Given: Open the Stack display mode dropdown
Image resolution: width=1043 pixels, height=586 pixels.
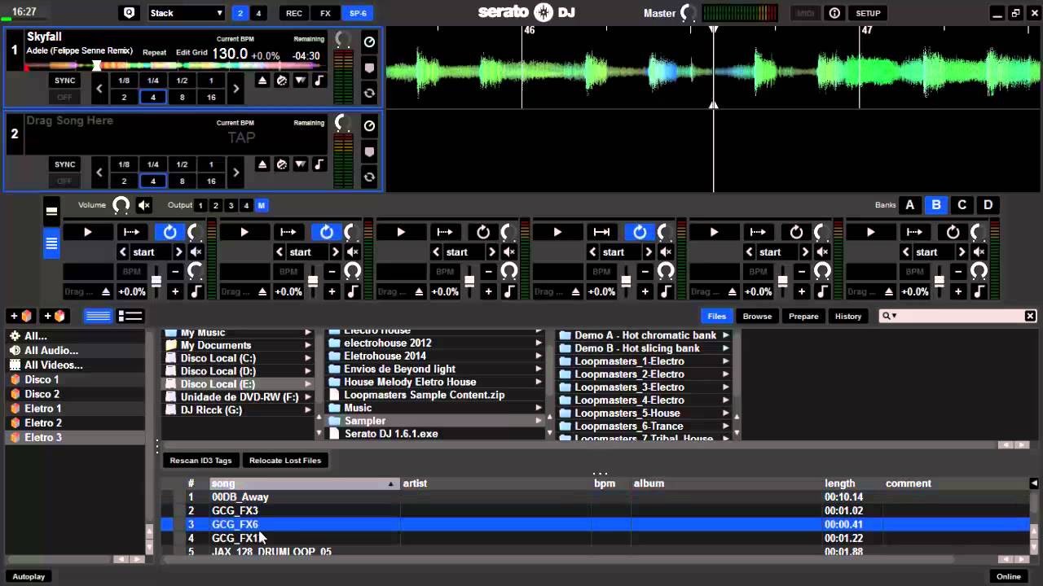Looking at the screenshot, I should pyautogui.click(x=187, y=13).
